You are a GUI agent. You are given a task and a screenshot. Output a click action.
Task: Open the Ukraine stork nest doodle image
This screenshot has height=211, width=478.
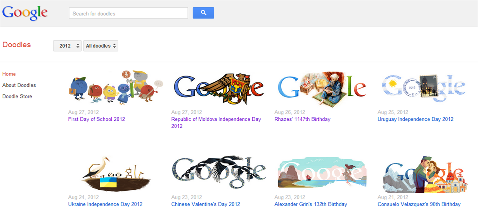click(116, 172)
